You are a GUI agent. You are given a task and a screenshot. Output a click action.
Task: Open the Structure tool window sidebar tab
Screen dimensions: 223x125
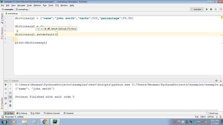tap(2, 33)
